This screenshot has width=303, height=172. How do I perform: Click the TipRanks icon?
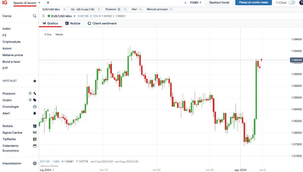click(35, 139)
